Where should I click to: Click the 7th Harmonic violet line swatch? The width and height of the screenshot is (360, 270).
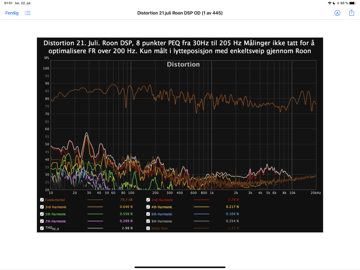95,221
